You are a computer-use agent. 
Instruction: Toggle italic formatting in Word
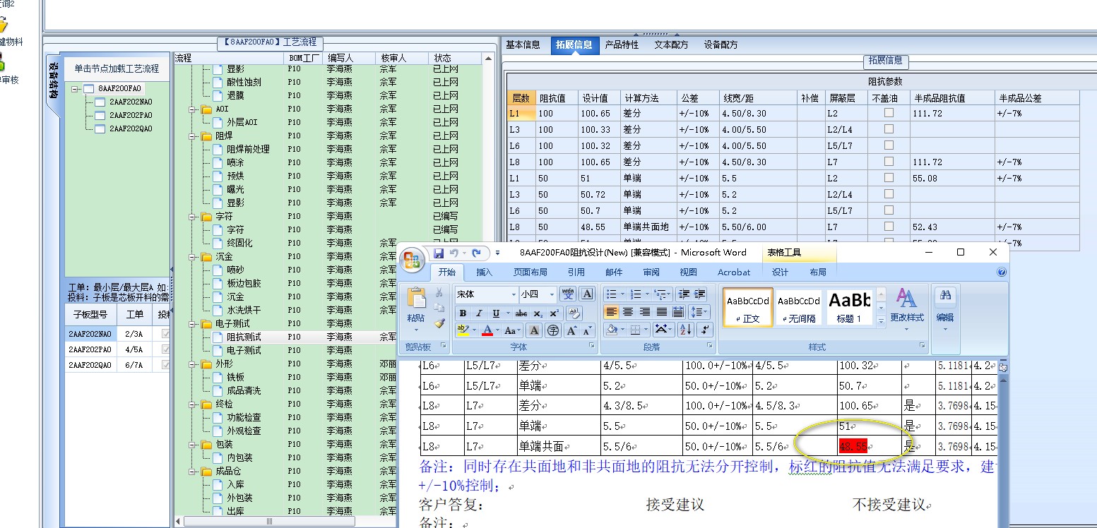coord(479,313)
